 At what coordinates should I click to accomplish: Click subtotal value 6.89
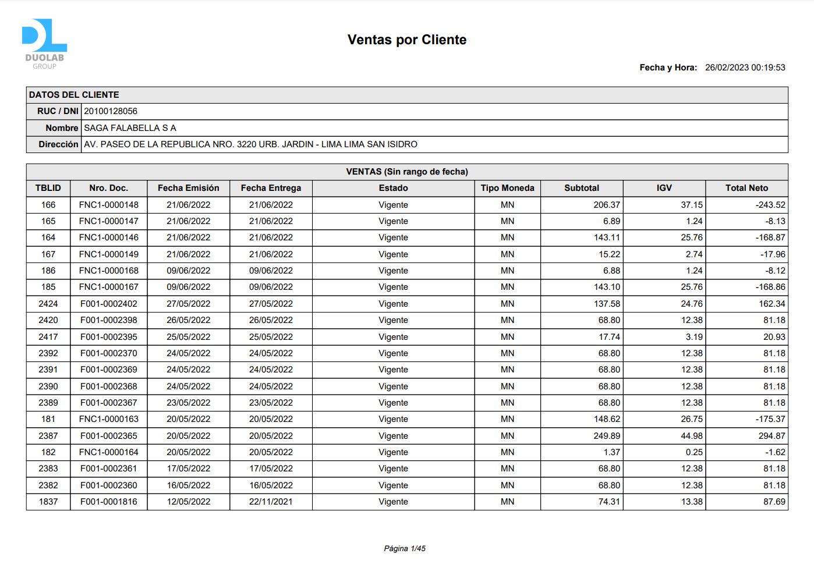pos(611,221)
